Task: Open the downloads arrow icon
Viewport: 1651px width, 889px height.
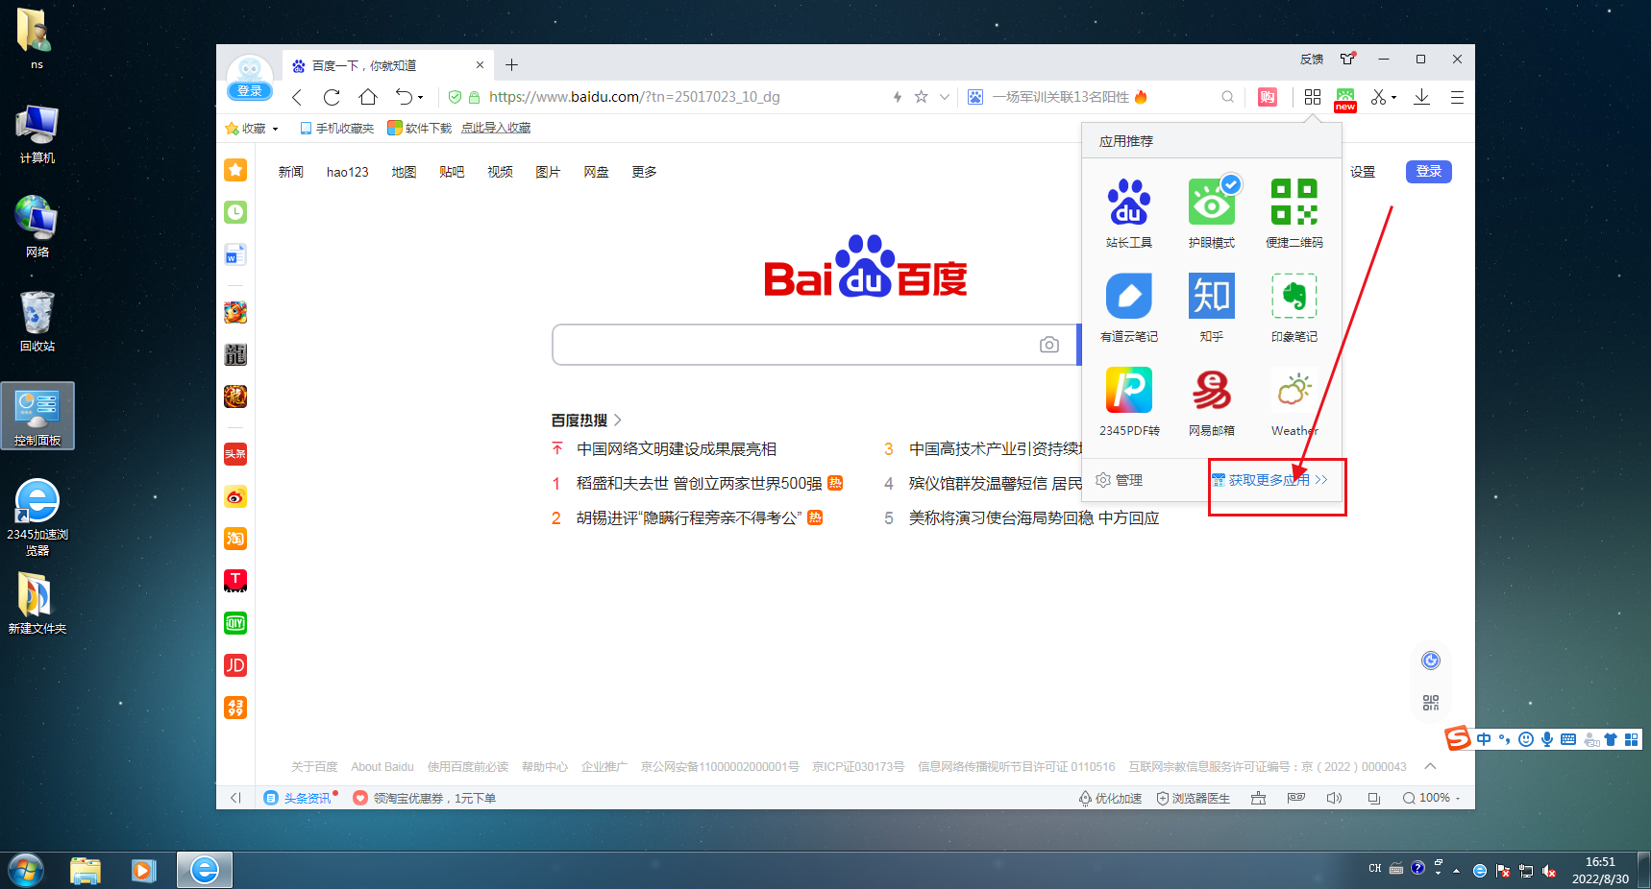Action: 1422,97
